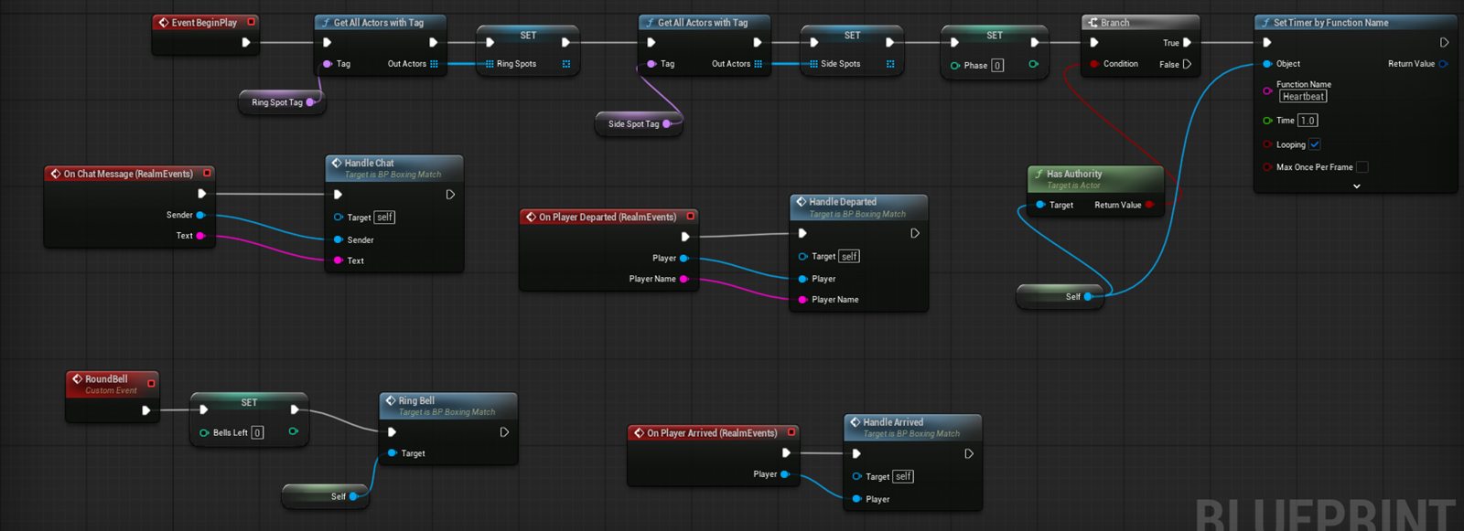Click On Chat Message Sender output pin
Screen dimensions: 1464x531
pos(200,215)
